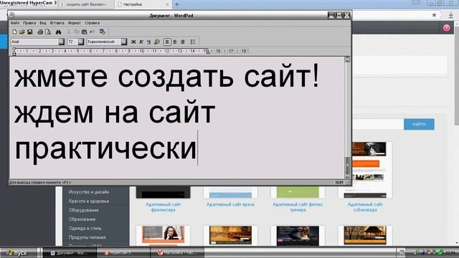The height and width of the screenshot is (258, 459).
Task: Open print preview in WordPad
Action: pos(48,32)
